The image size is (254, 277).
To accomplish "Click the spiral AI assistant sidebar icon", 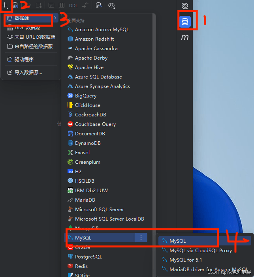I will [x=185, y=6].
